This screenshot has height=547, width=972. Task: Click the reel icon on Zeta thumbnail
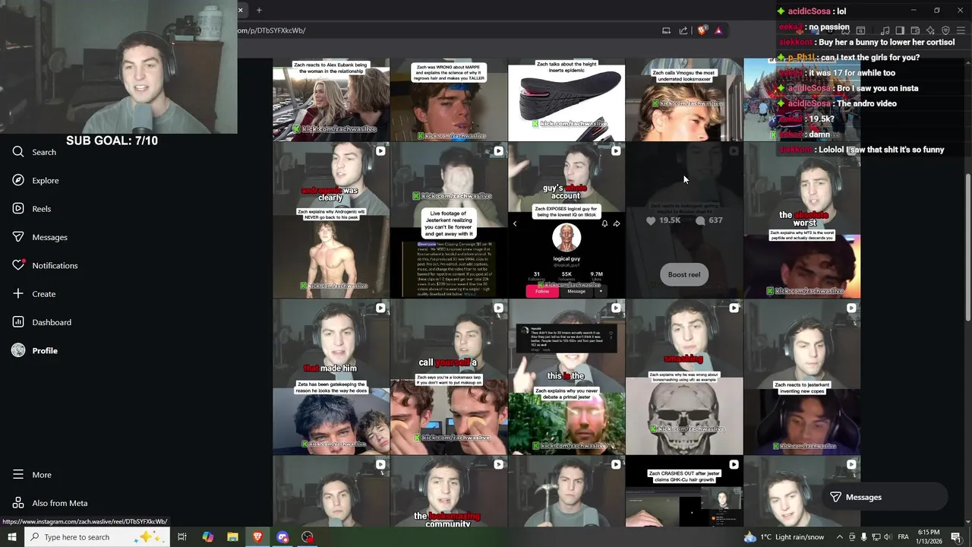(380, 308)
